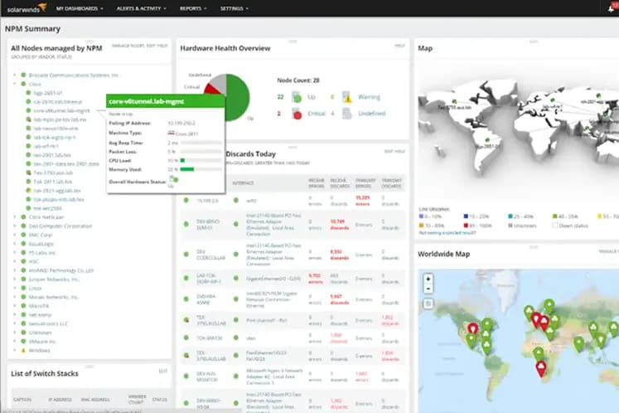619x413 pixels.
Task: Click the node status icon in DEV-AUS-MONITOR row
Action: pos(186,377)
